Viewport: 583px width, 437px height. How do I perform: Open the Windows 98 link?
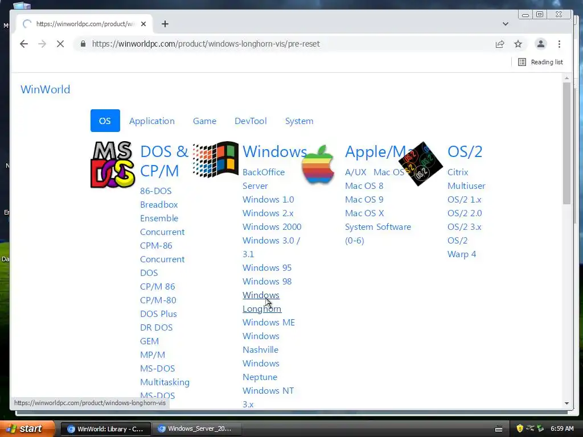point(267,282)
